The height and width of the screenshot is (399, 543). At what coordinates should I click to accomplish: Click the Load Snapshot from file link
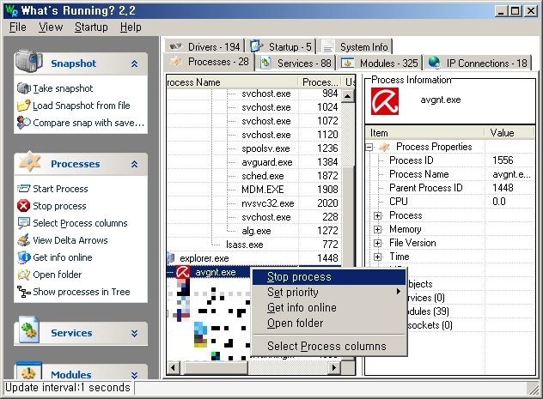coord(82,106)
